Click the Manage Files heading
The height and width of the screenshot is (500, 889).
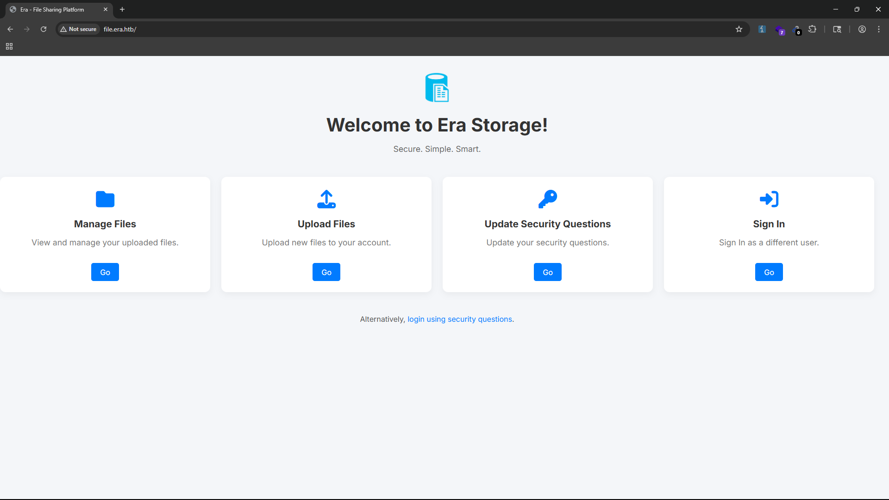pyautogui.click(x=105, y=224)
